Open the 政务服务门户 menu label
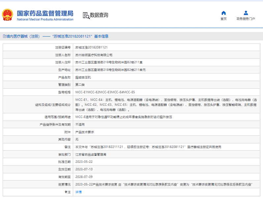The height and width of the screenshot is (199, 263). tap(246, 19)
